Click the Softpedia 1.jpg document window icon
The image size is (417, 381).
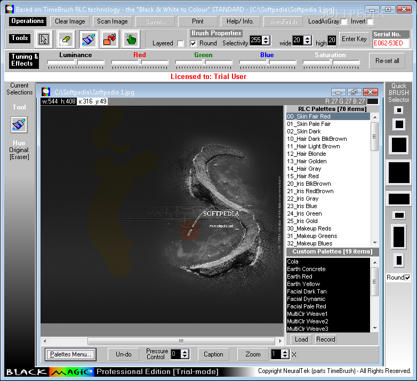tap(46, 92)
